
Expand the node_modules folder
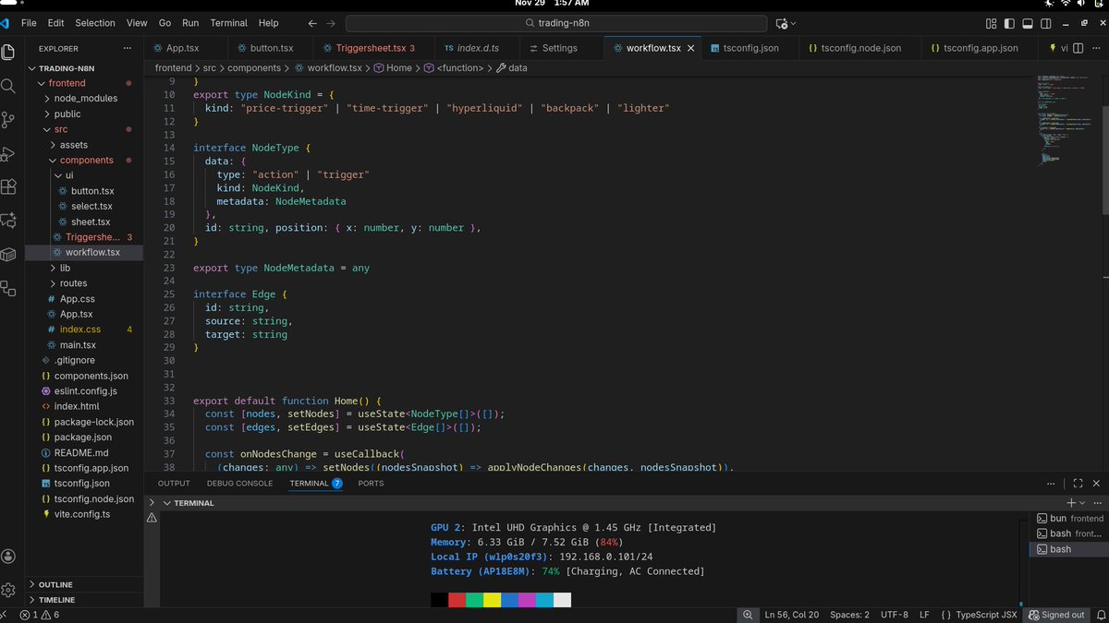(47, 99)
